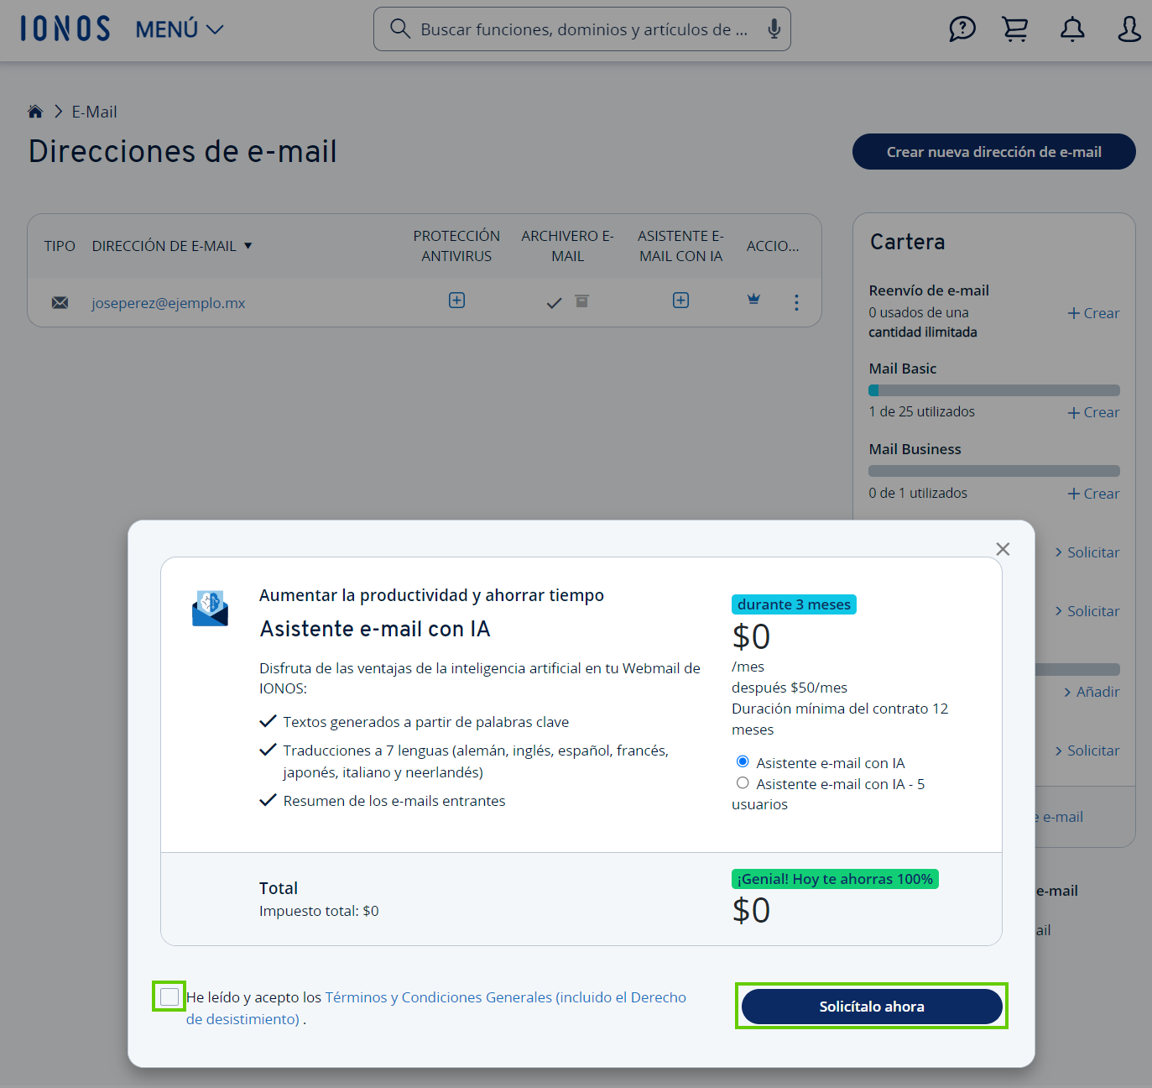Click the ASISTENTE E-MAIL CON IA column header
Viewport: 1152px width, 1088px height.
(x=680, y=246)
